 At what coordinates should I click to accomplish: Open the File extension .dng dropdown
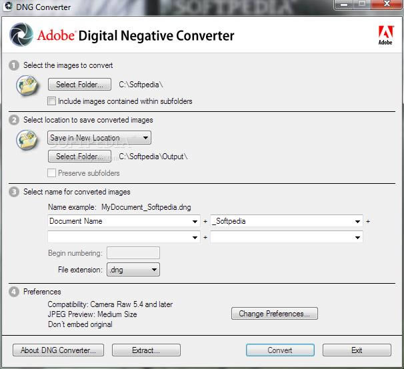[133, 270]
